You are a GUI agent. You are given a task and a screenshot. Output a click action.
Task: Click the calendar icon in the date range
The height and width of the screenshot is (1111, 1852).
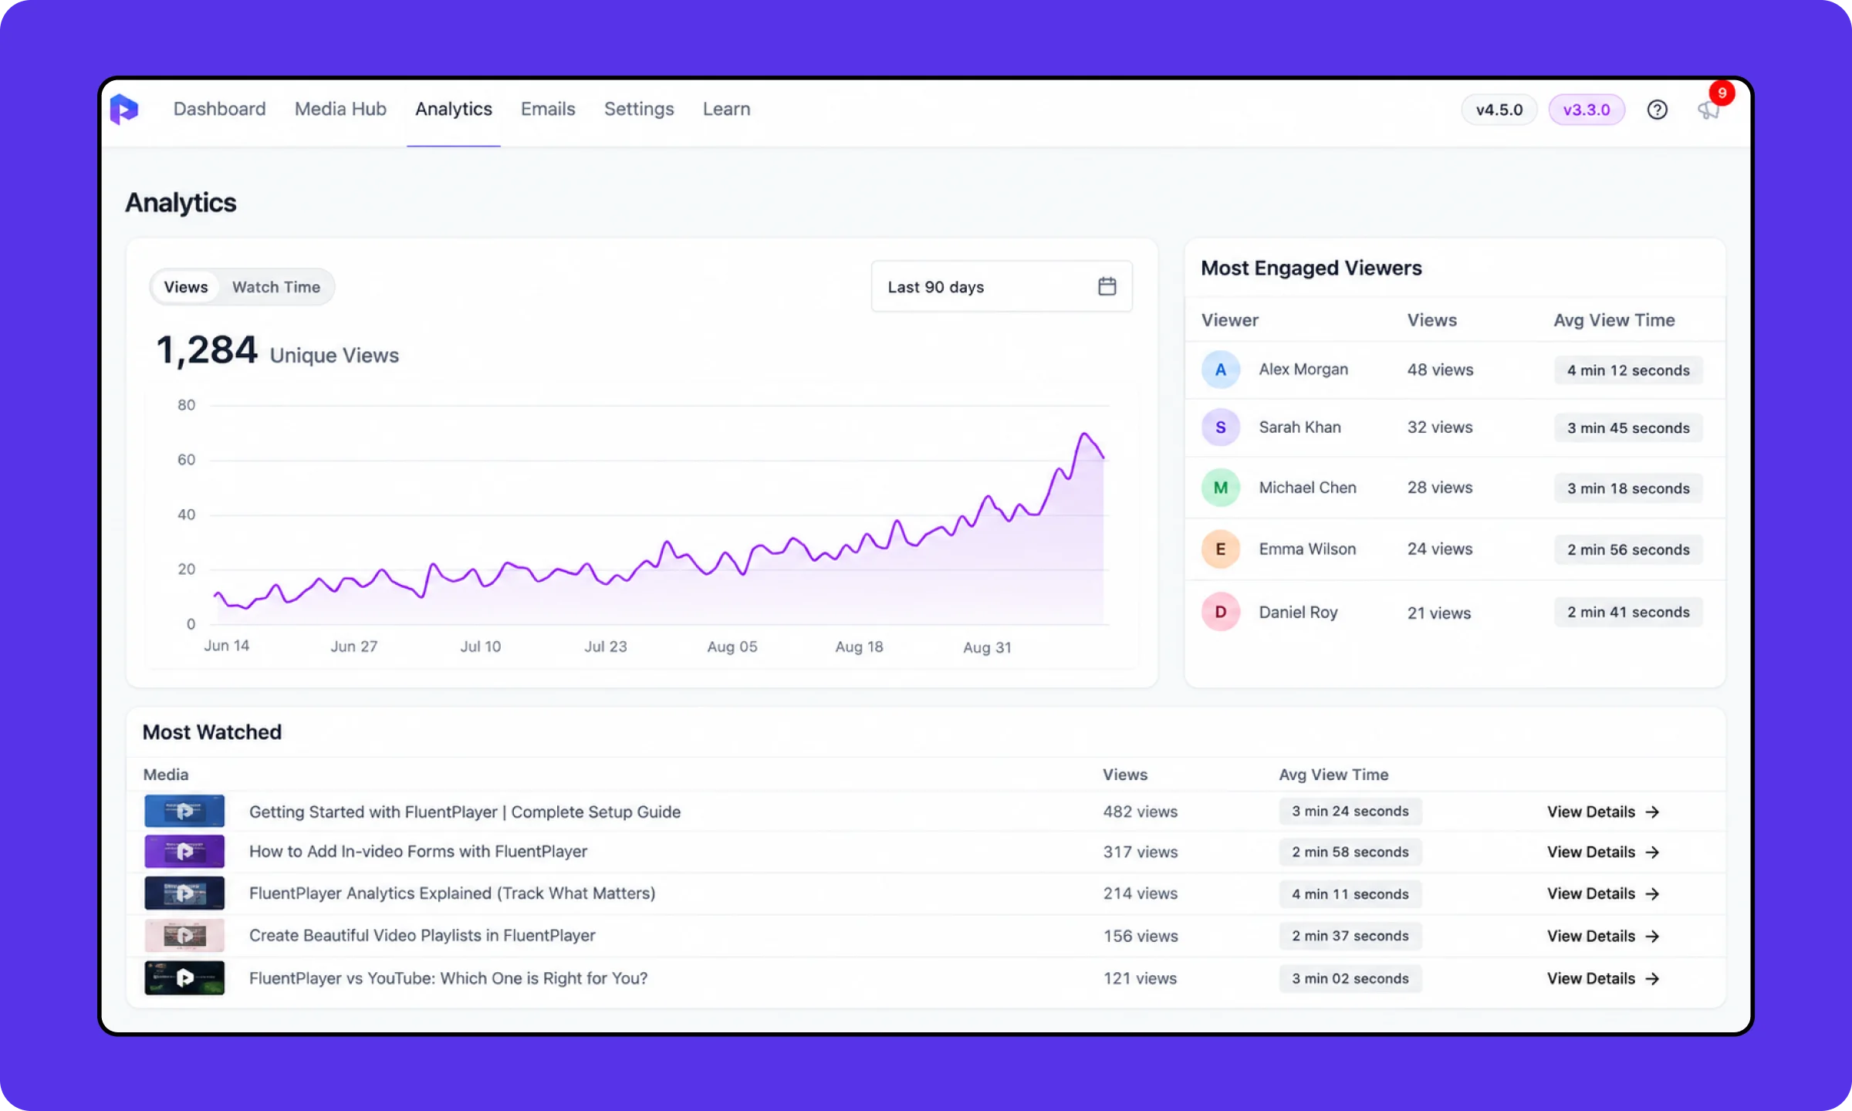[x=1107, y=286]
